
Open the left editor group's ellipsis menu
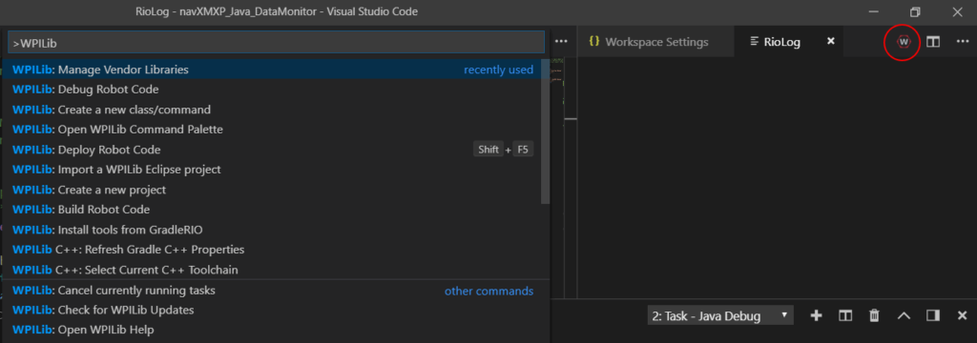(561, 42)
